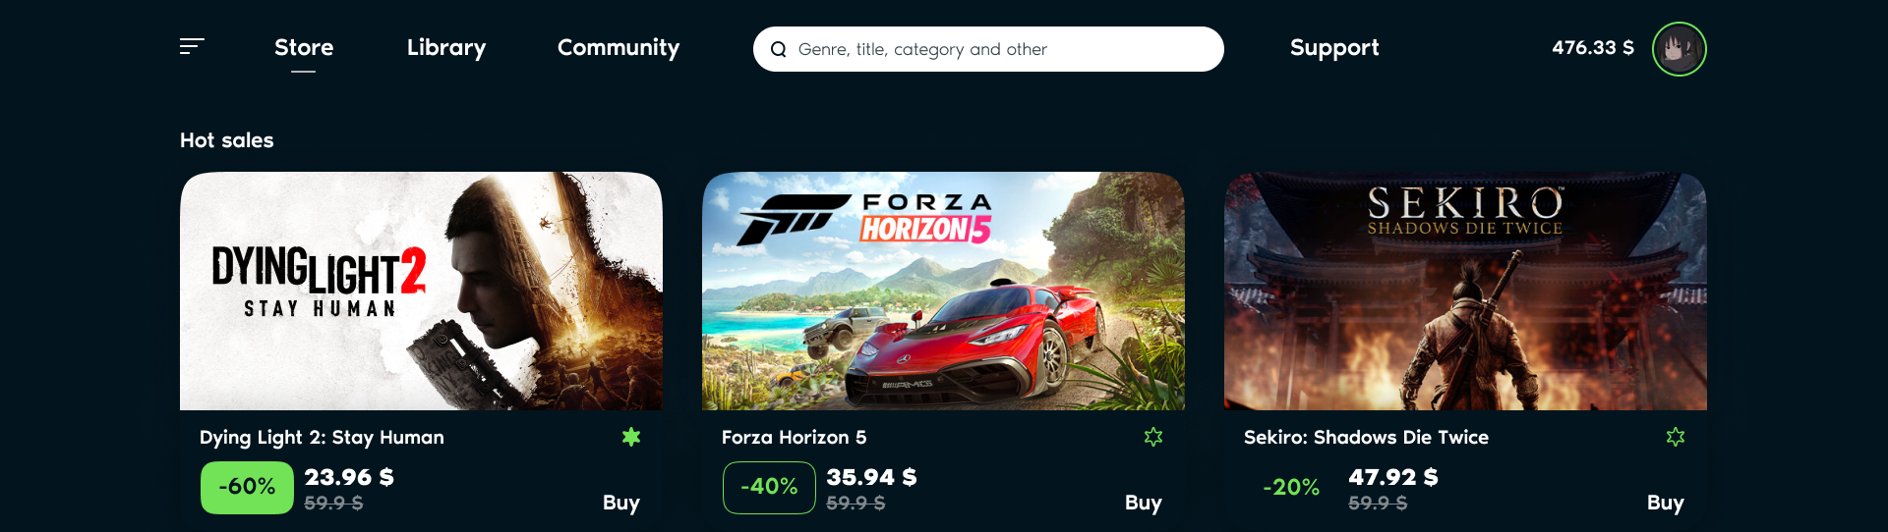Open the Sekiro cover image

pos(1465,291)
